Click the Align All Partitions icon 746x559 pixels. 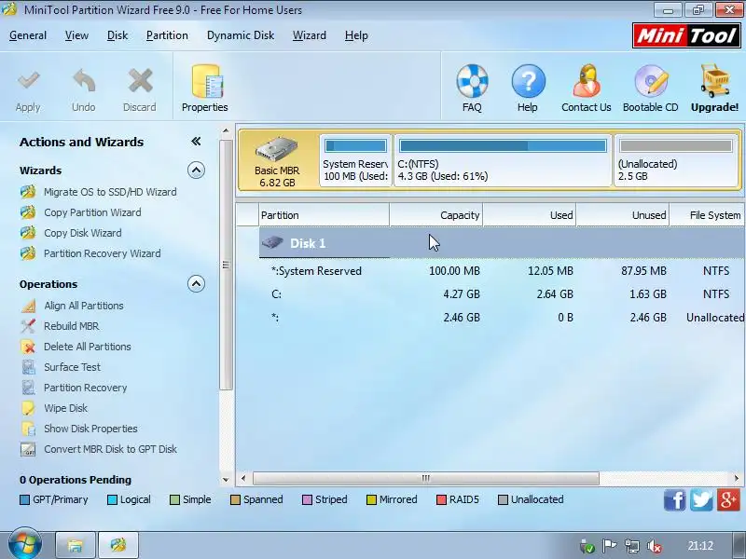pyautogui.click(x=28, y=306)
